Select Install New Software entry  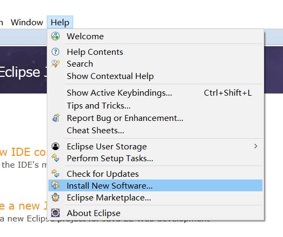pyautogui.click(x=155, y=185)
